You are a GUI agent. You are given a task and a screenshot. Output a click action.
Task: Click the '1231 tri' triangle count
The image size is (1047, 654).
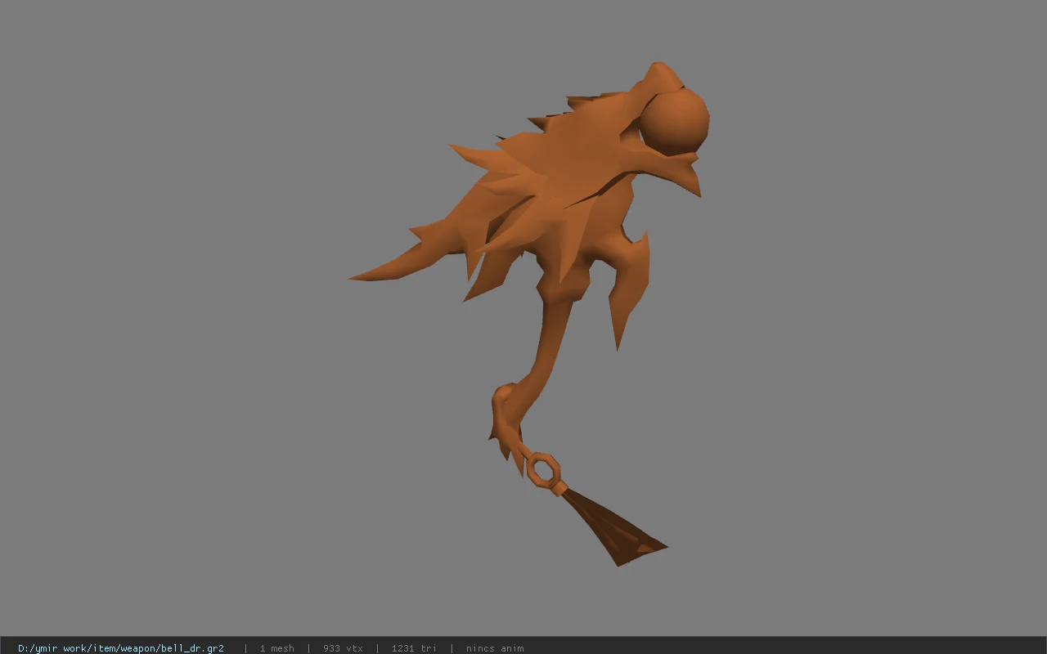(x=414, y=648)
